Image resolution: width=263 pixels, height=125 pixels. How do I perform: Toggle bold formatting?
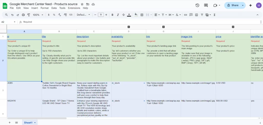[x=112, y=15]
